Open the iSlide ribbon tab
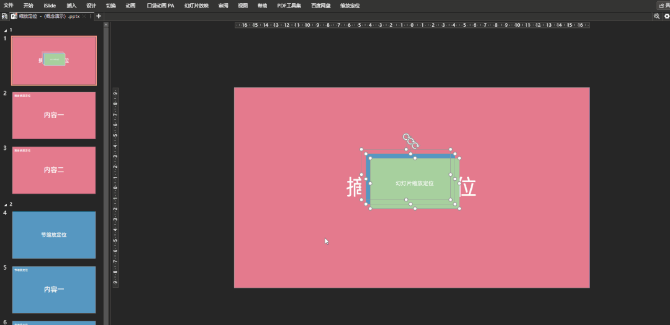This screenshot has width=670, height=325. click(50, 6)
